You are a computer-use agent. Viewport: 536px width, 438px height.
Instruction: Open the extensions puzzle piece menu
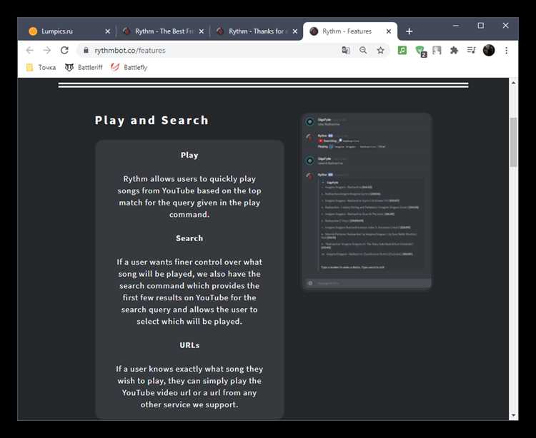tap(454, 51)
